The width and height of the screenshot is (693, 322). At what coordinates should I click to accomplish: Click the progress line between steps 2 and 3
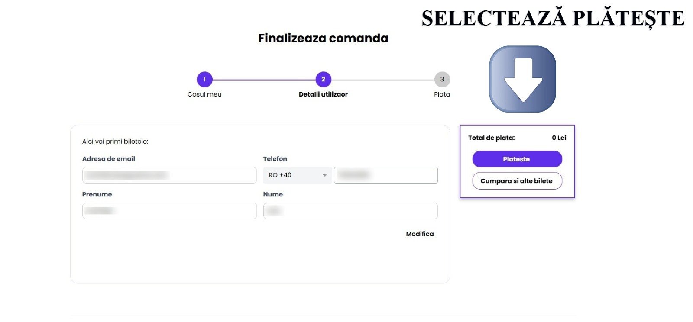[x=383, y=80]
